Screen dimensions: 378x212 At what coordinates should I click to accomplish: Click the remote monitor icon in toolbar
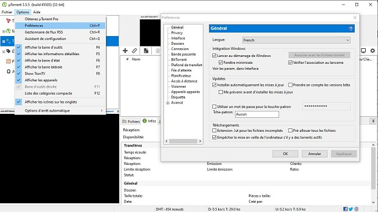(363, 51)
